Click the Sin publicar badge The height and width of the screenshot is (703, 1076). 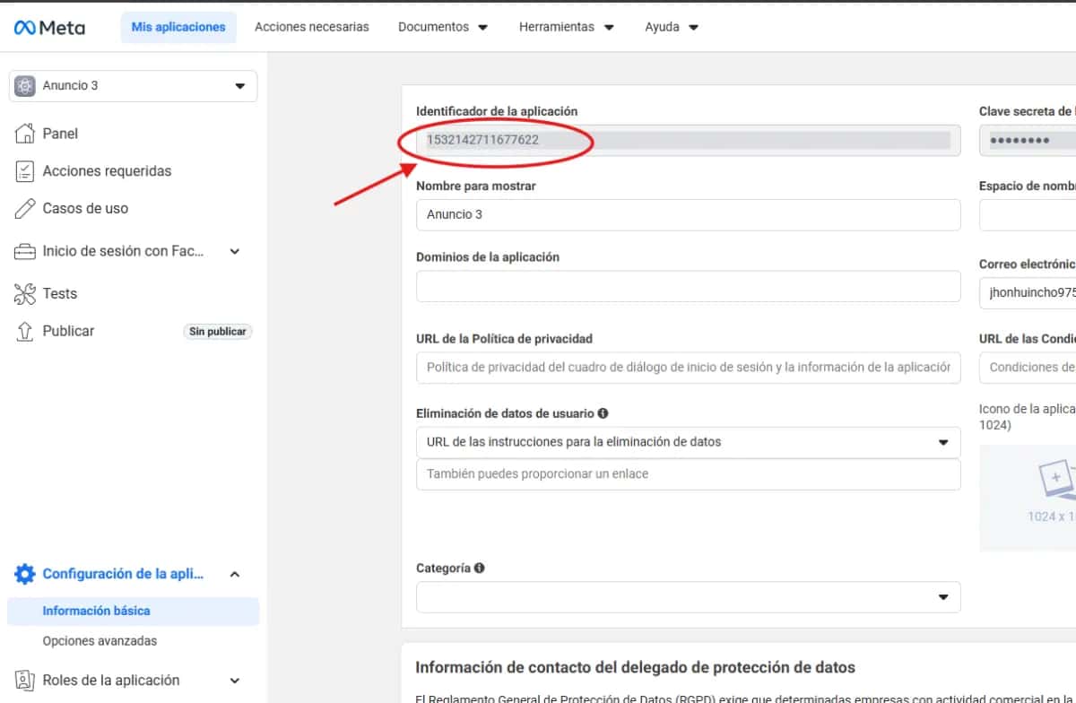(x=218, y=332)
